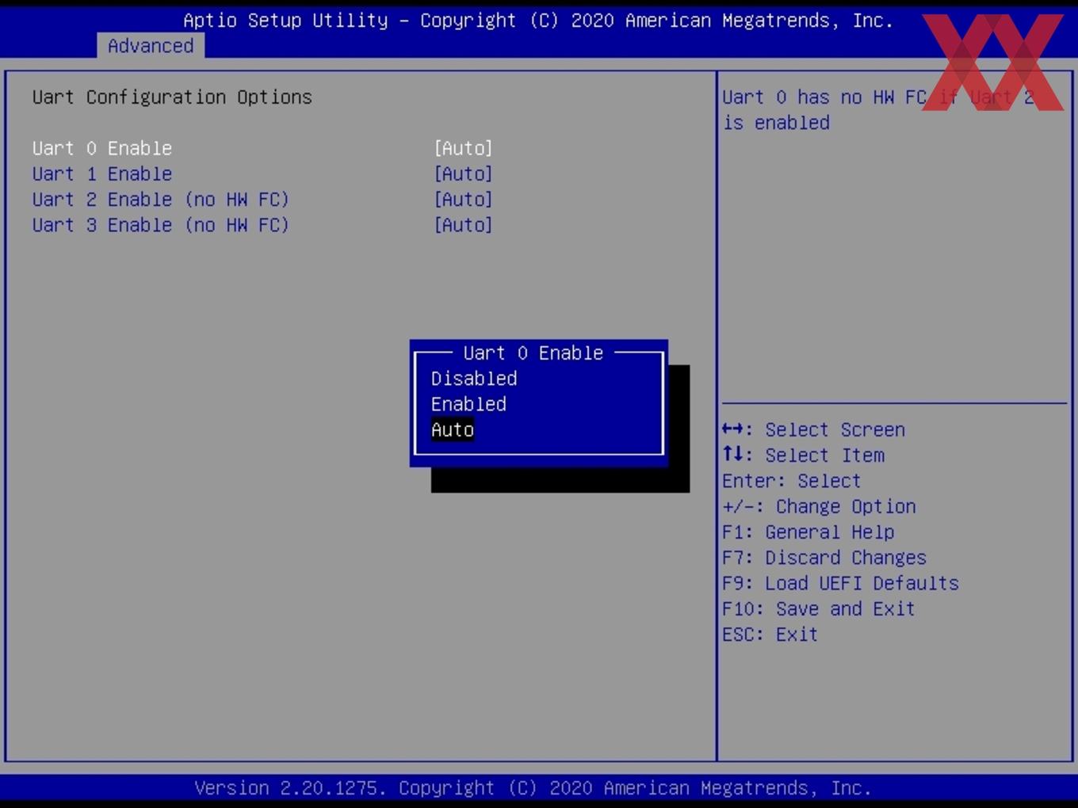The height and width of the screenshot is (808, 1078).
Task: Click the F1: General Help hint
Action: click(x=808, y=532)
